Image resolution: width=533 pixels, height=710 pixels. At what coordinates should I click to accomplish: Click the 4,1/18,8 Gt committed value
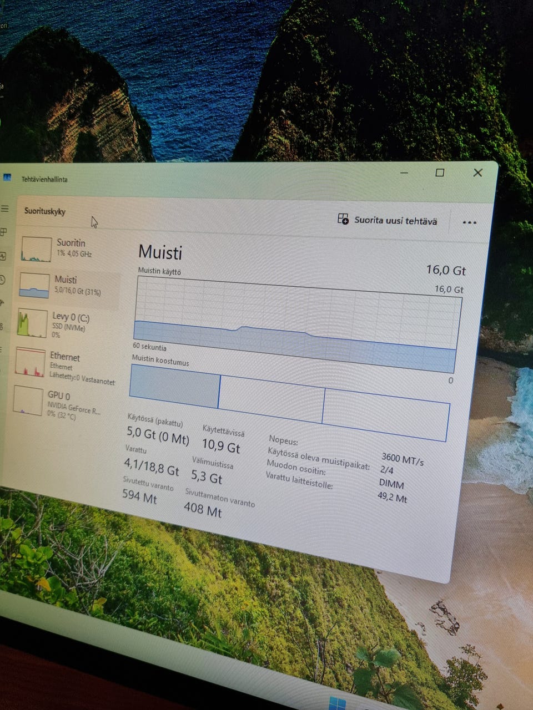pos(152,466)
